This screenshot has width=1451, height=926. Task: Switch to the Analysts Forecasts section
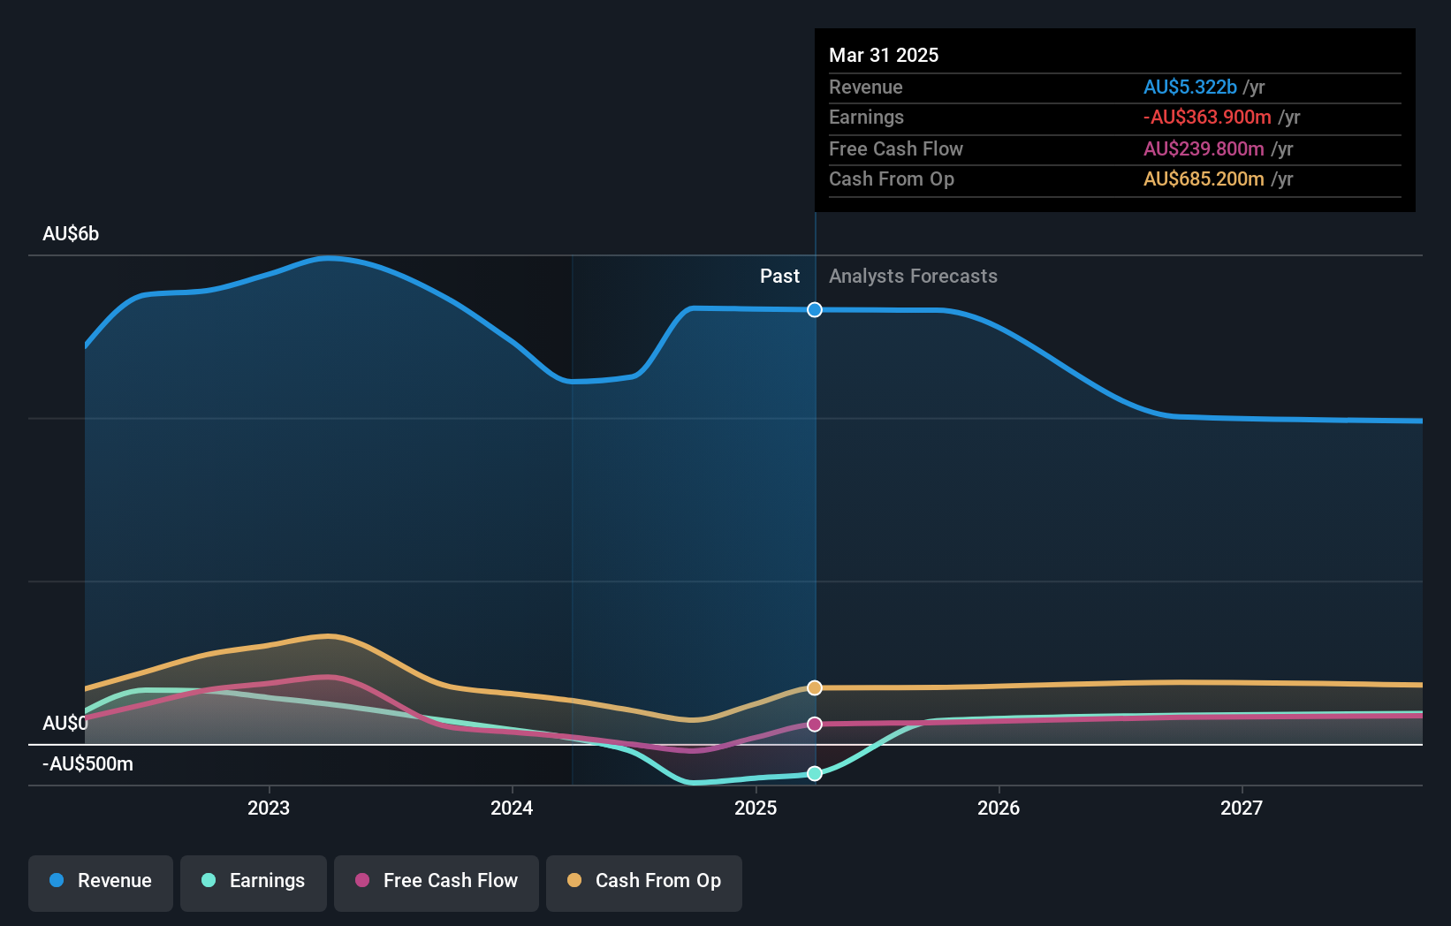pos(913,277)
